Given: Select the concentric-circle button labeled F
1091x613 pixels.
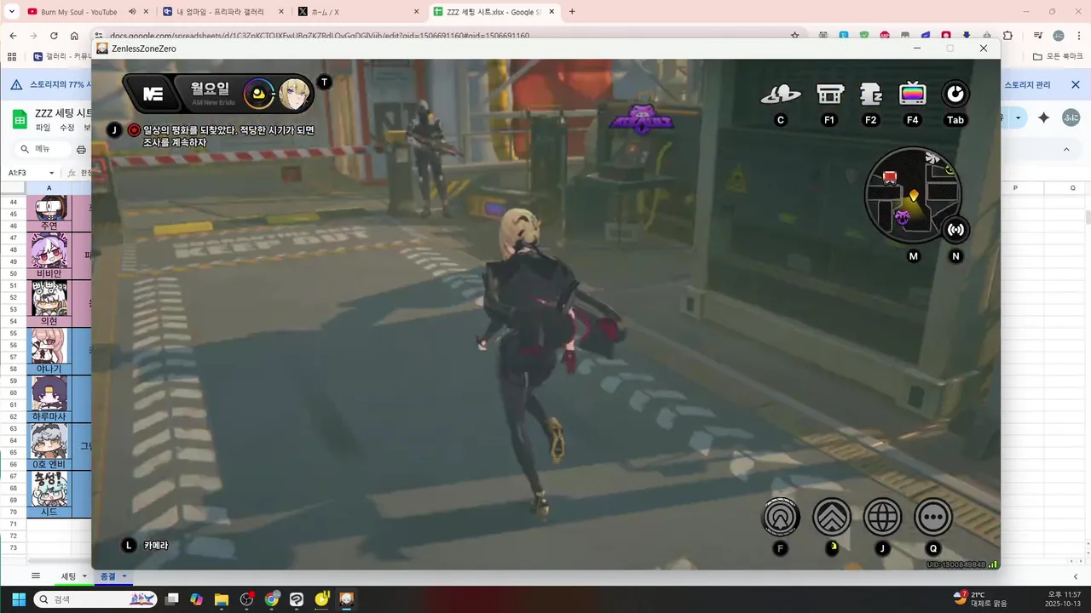Looking at the screenshot, I should click(x=781, y=517).
